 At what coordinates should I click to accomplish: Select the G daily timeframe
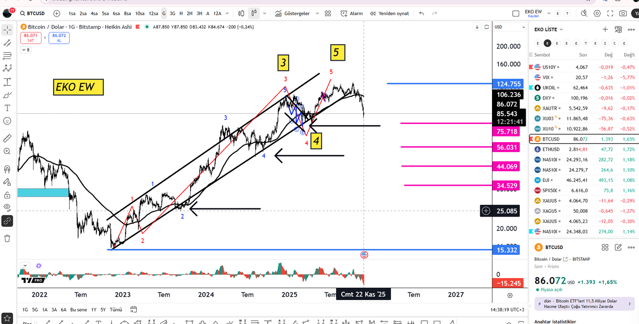pyautogui.click(x=164, y=13)
